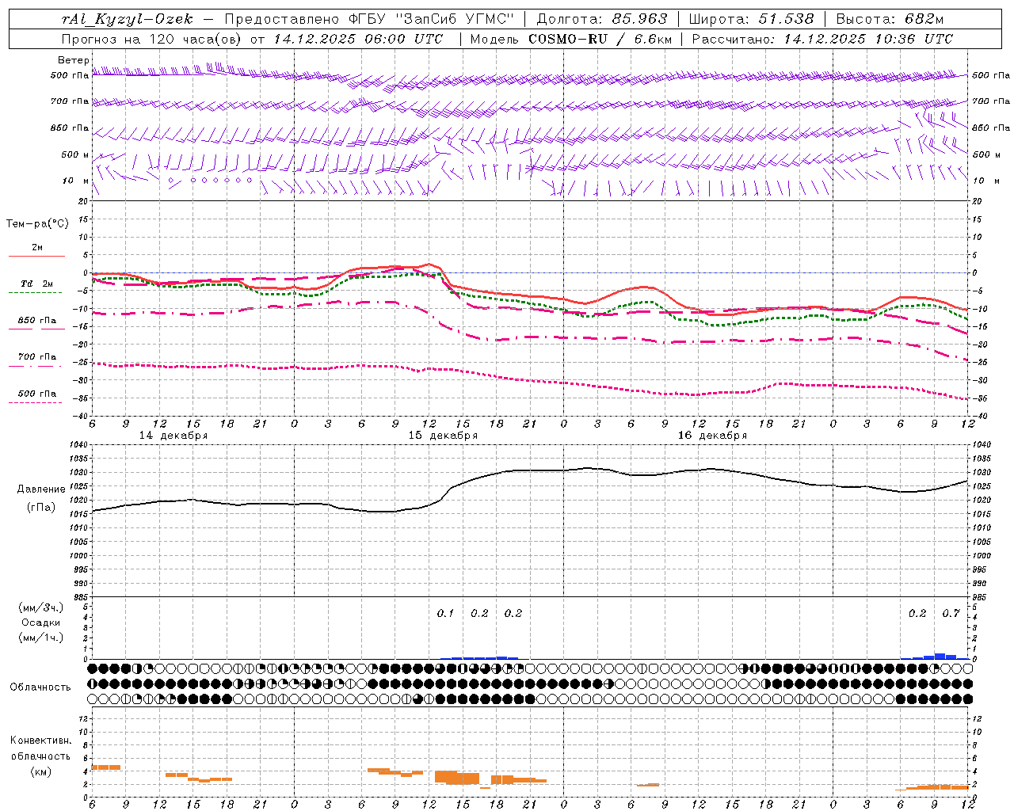
Task: Click the 0.7 precipitation amount
Action: [x=951, y=614]
